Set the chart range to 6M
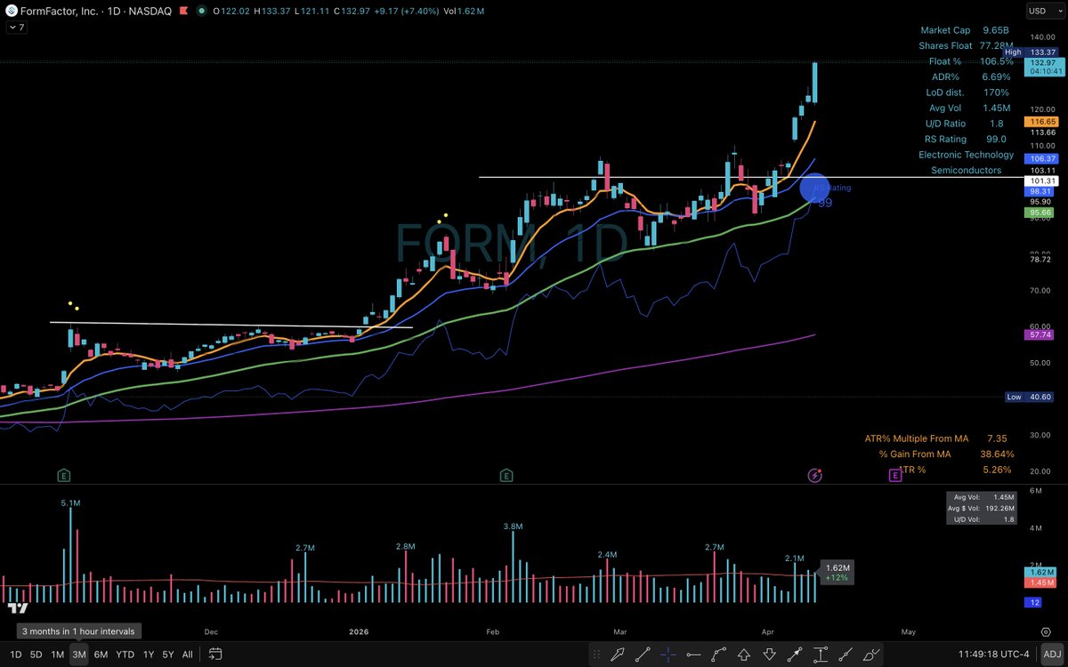1068x667 pixels. tap(101, 655)
